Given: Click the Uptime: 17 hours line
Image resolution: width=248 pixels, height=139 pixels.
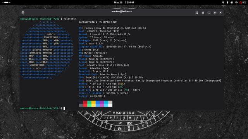Looking at the screenshot, I should click(96, 37).
